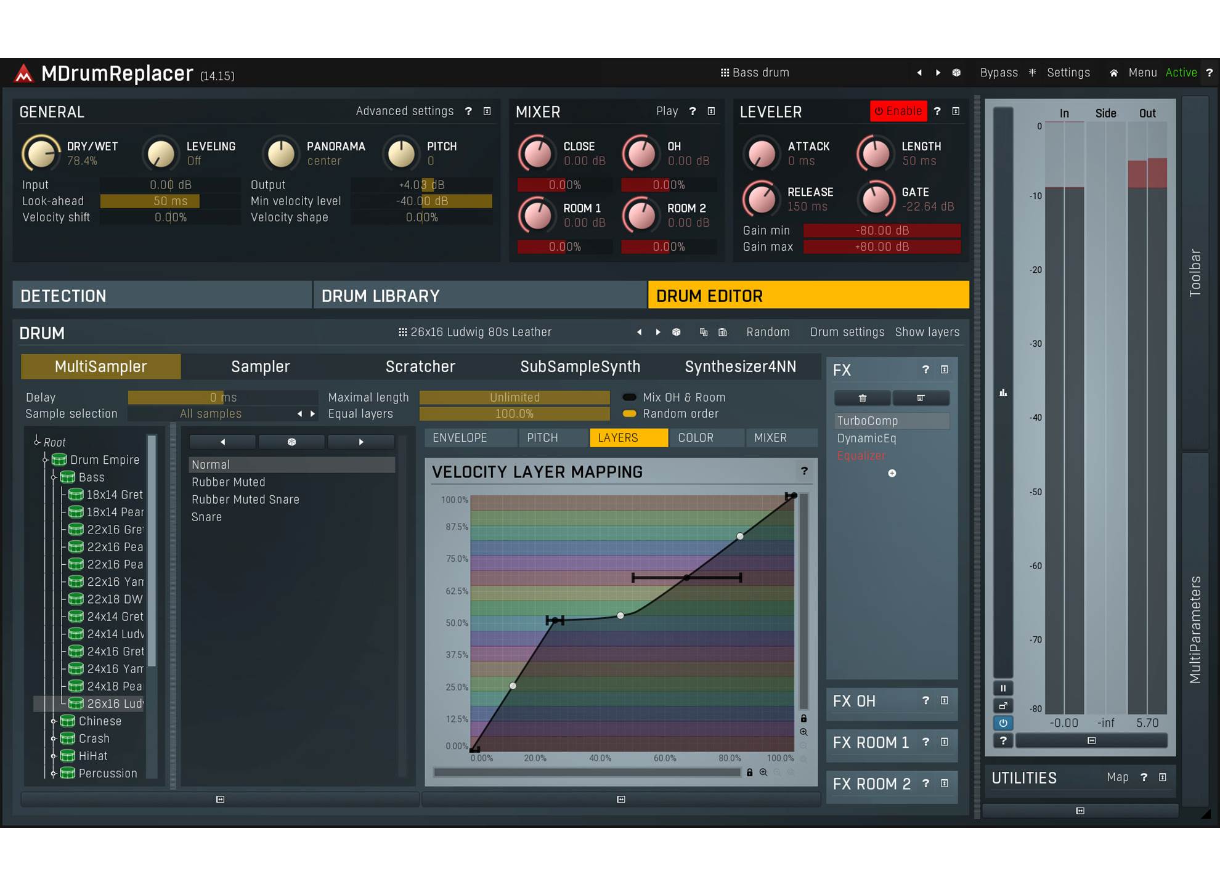The image size is (1220, 887).
Task: Enable the Leveler section
Action: point(898,111)
